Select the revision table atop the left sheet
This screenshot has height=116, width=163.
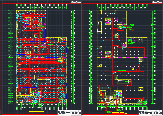tap(76, 2)
